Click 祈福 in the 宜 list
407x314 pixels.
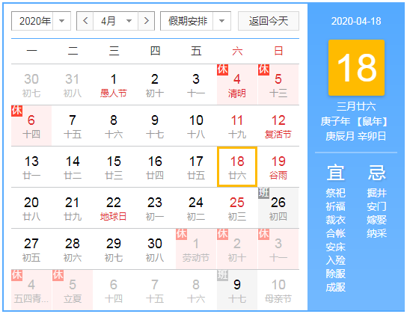tap(336, 206)
